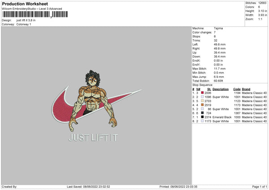The height and width of the screenshot is (190, 269).
Task: Click the Height value "3.10 in"
Action: coord(262,11)
